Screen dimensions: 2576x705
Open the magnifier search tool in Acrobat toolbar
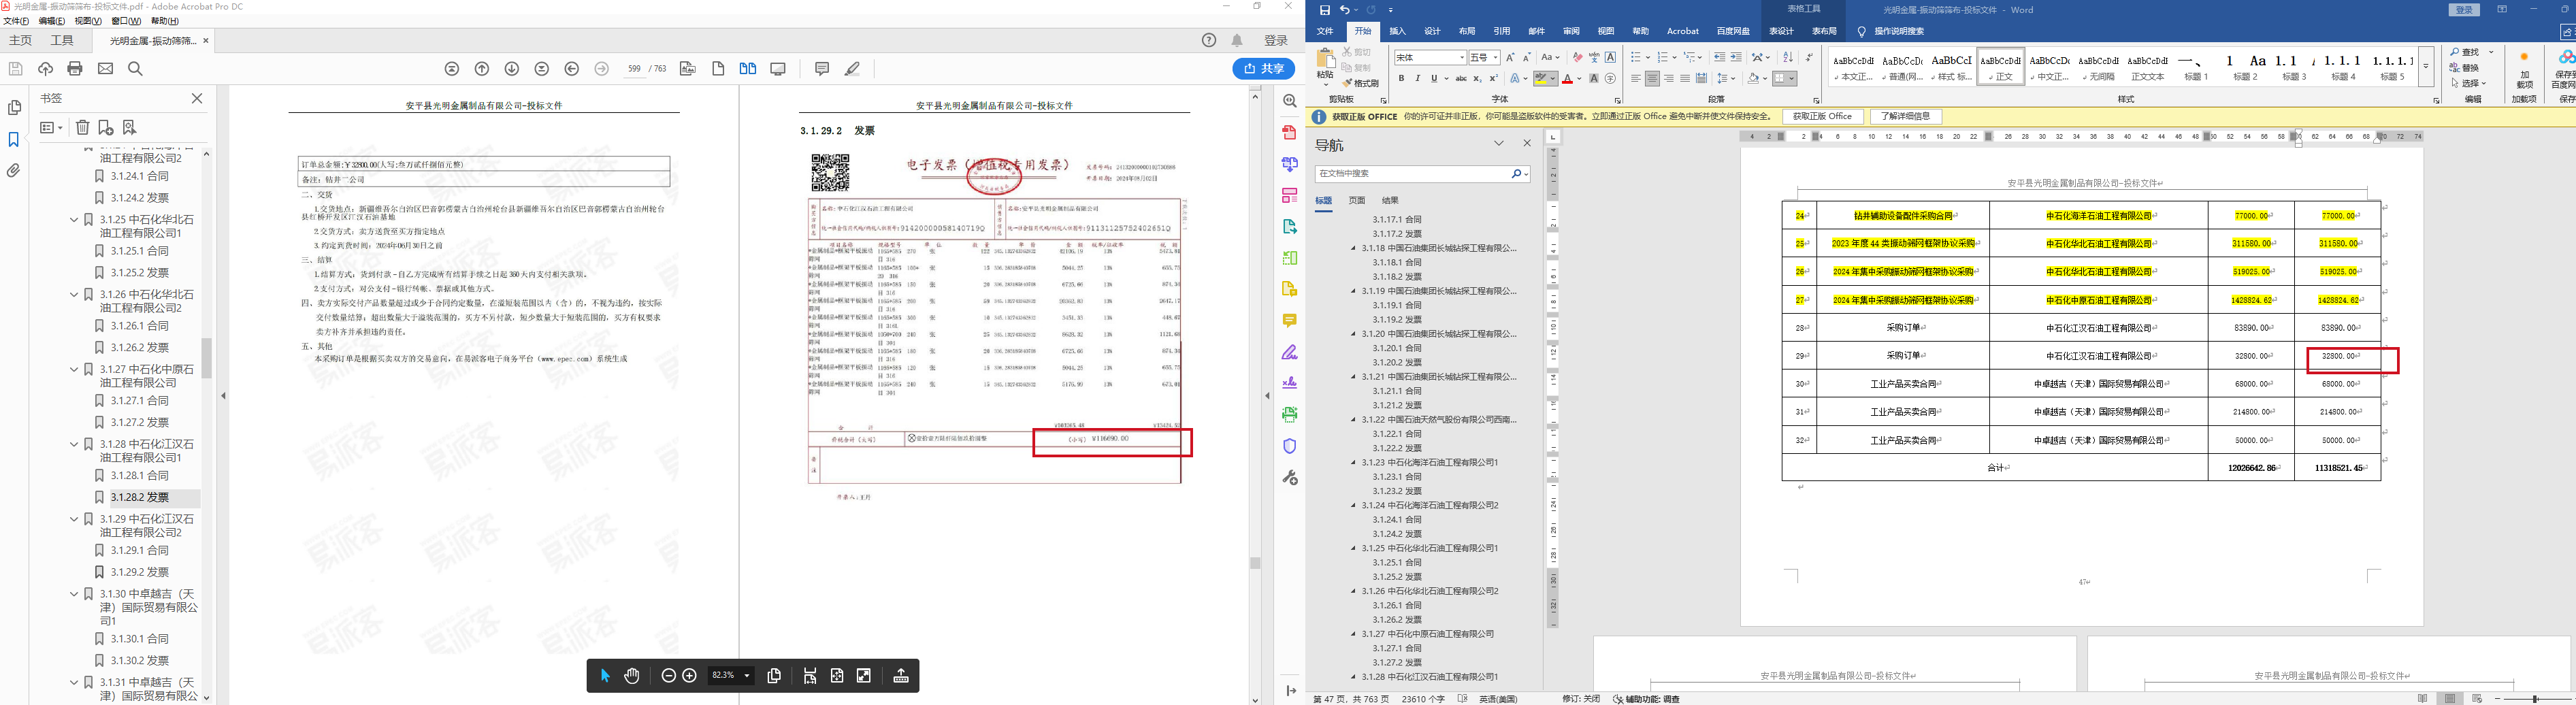pos(135,69)
